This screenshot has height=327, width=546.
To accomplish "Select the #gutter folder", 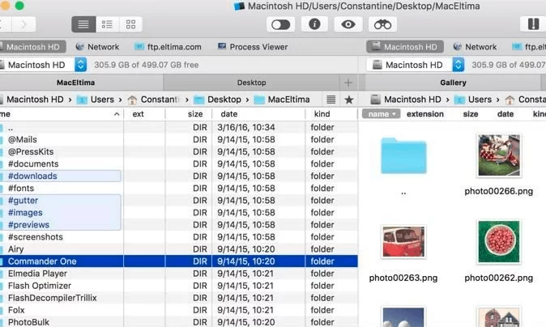I will (179, 201).
